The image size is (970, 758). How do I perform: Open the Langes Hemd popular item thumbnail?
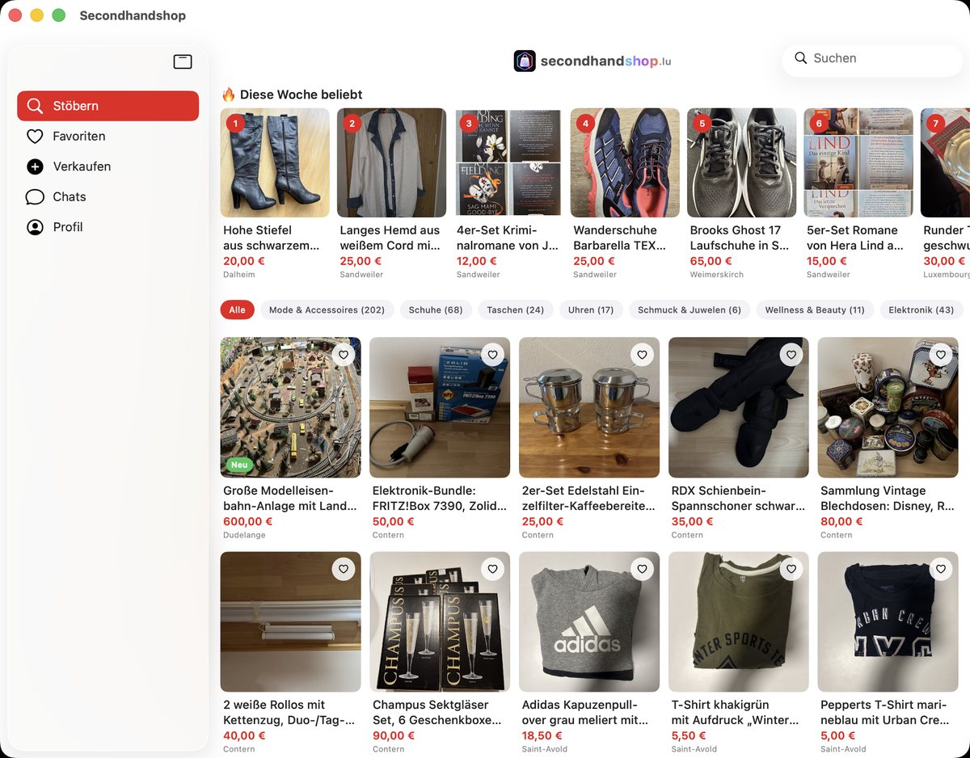[x=391, y=163]
